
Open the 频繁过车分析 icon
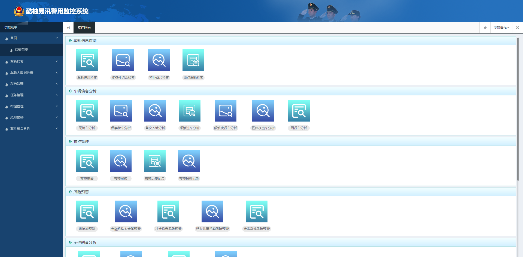[190, 111]
